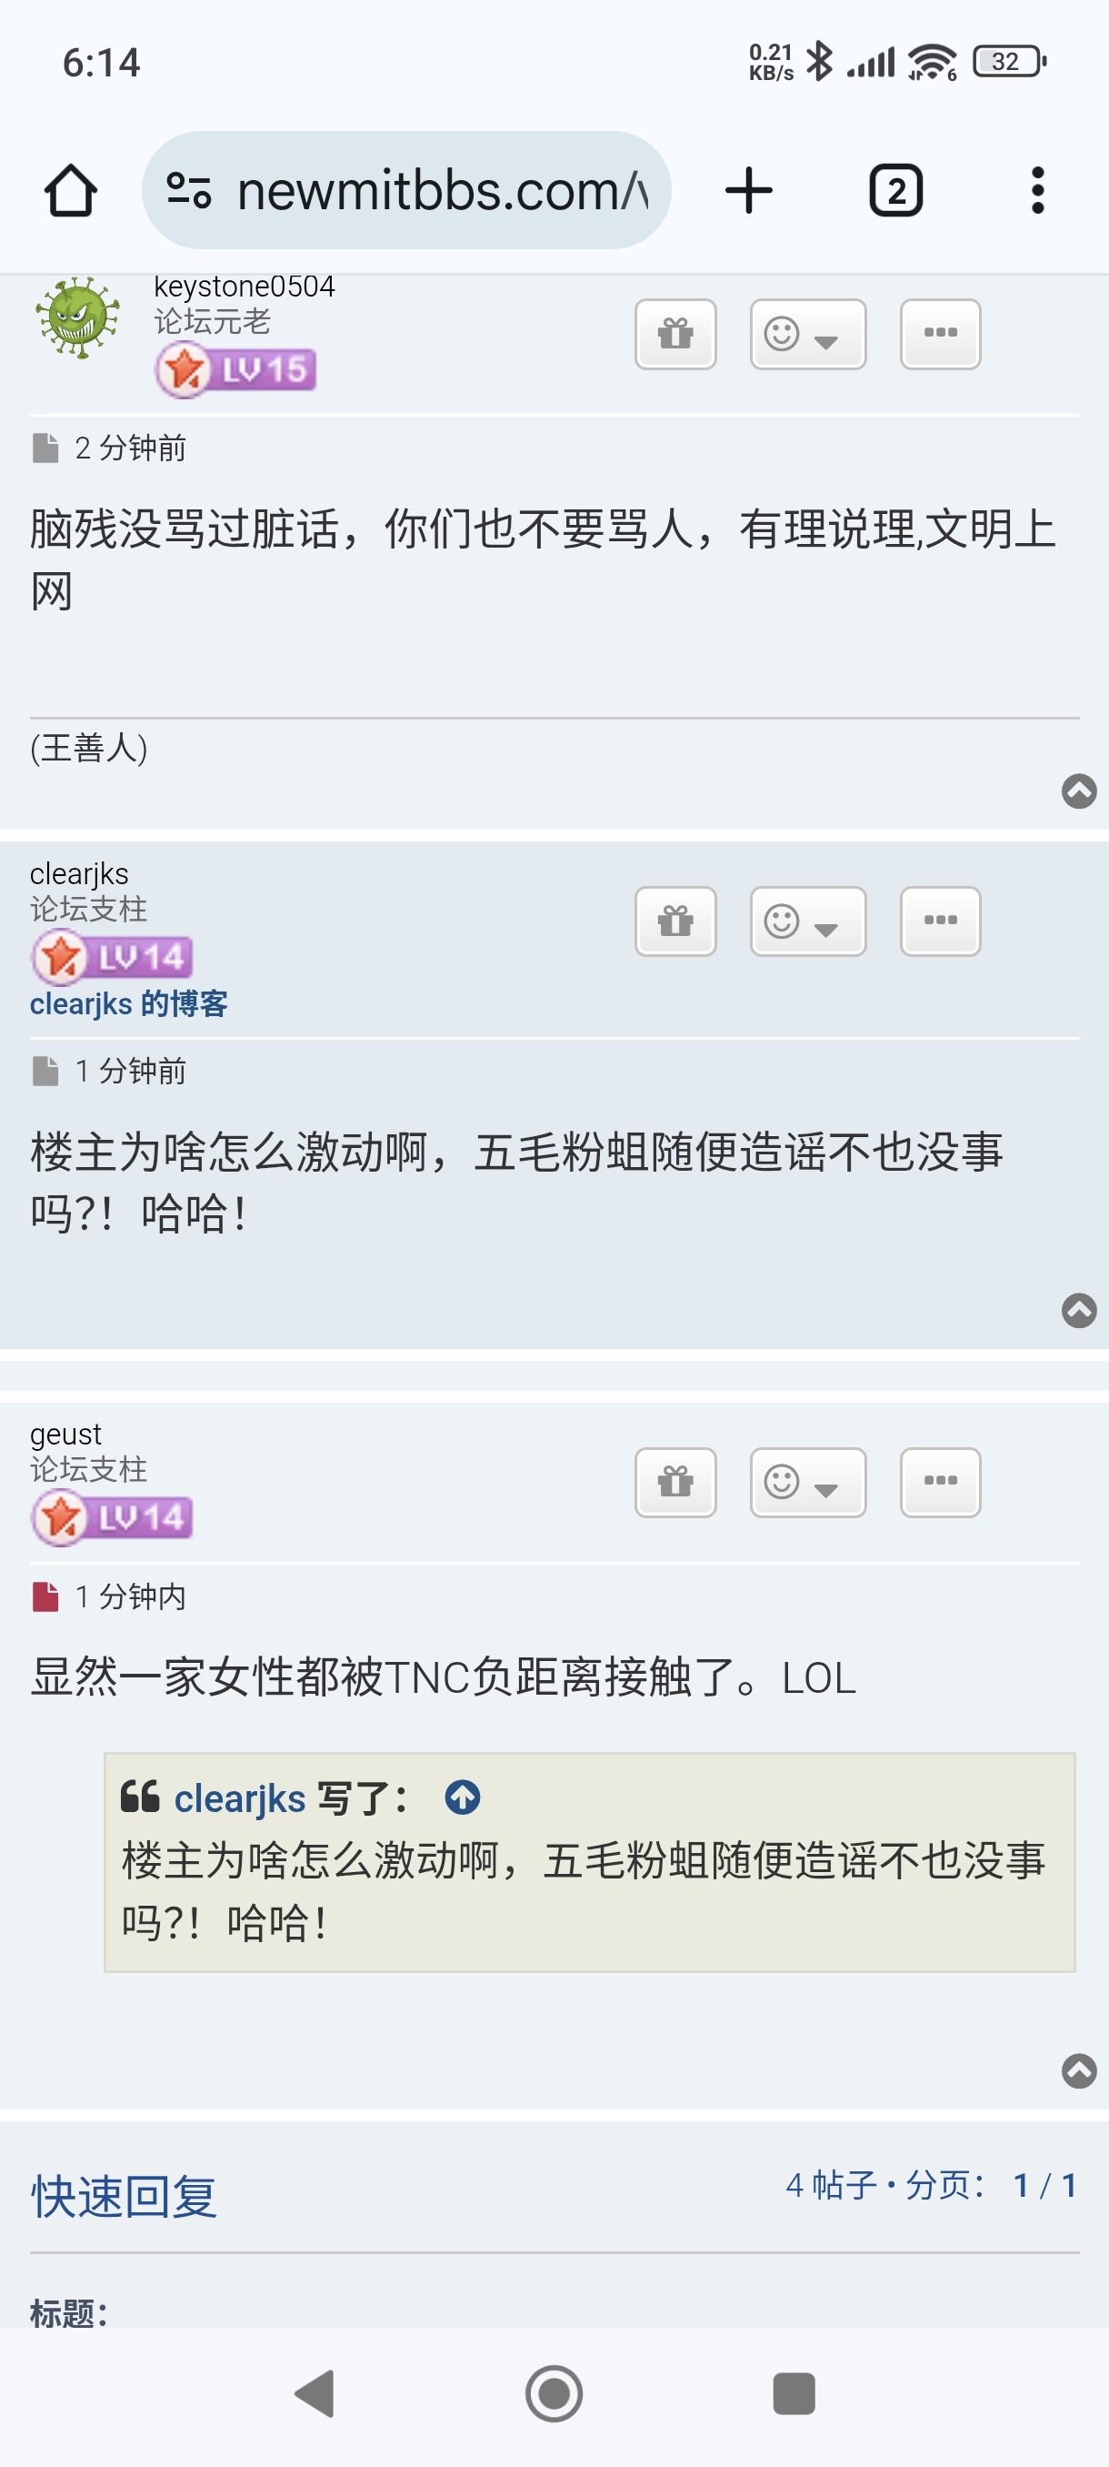Open a new browser tab

pos(748,191)
